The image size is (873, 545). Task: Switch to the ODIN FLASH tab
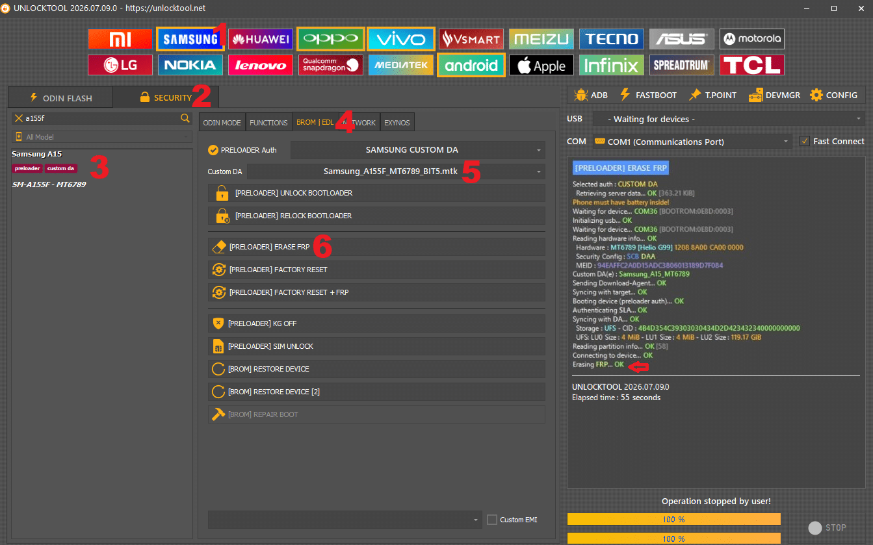[60, 97]
